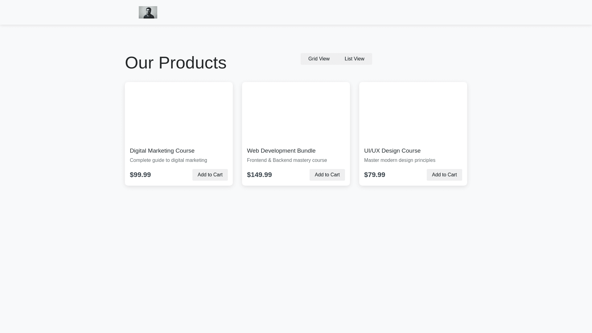The height and width of the screenshot is (333, 592).
Task: Open the Digital Marketing Course title
Action: click(x=162, y=151)
